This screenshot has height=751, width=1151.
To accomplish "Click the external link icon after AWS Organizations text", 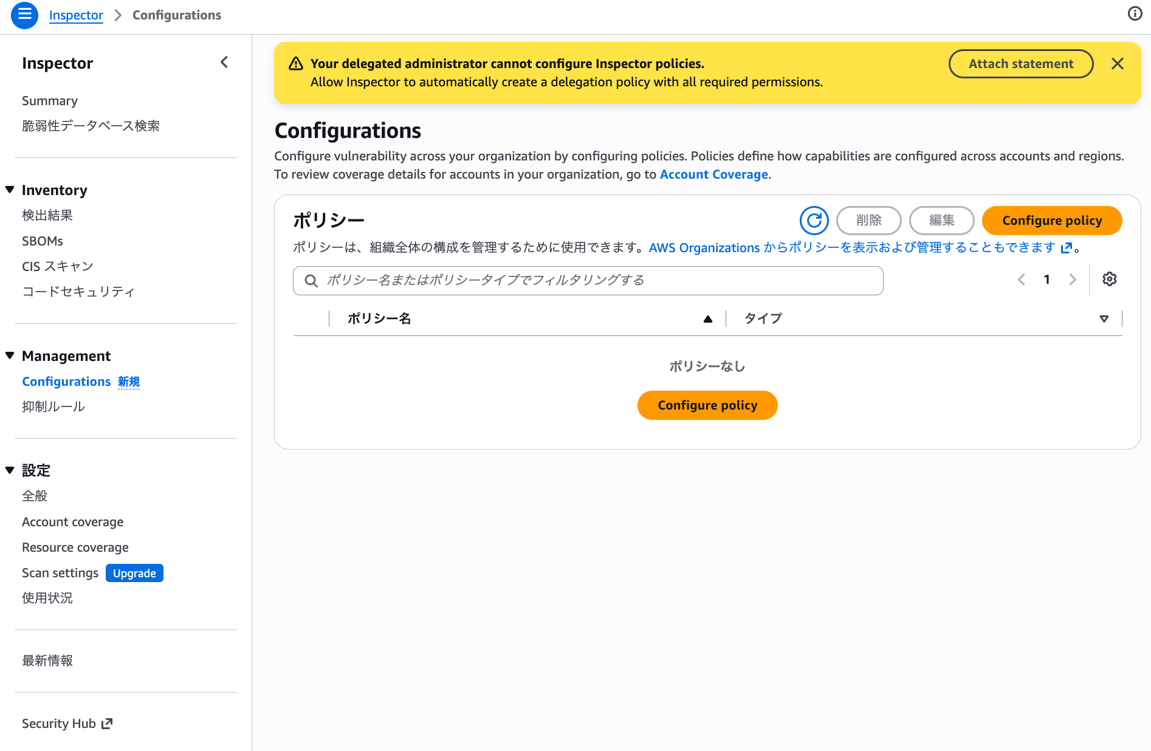I will click(x=1066, y=248).
